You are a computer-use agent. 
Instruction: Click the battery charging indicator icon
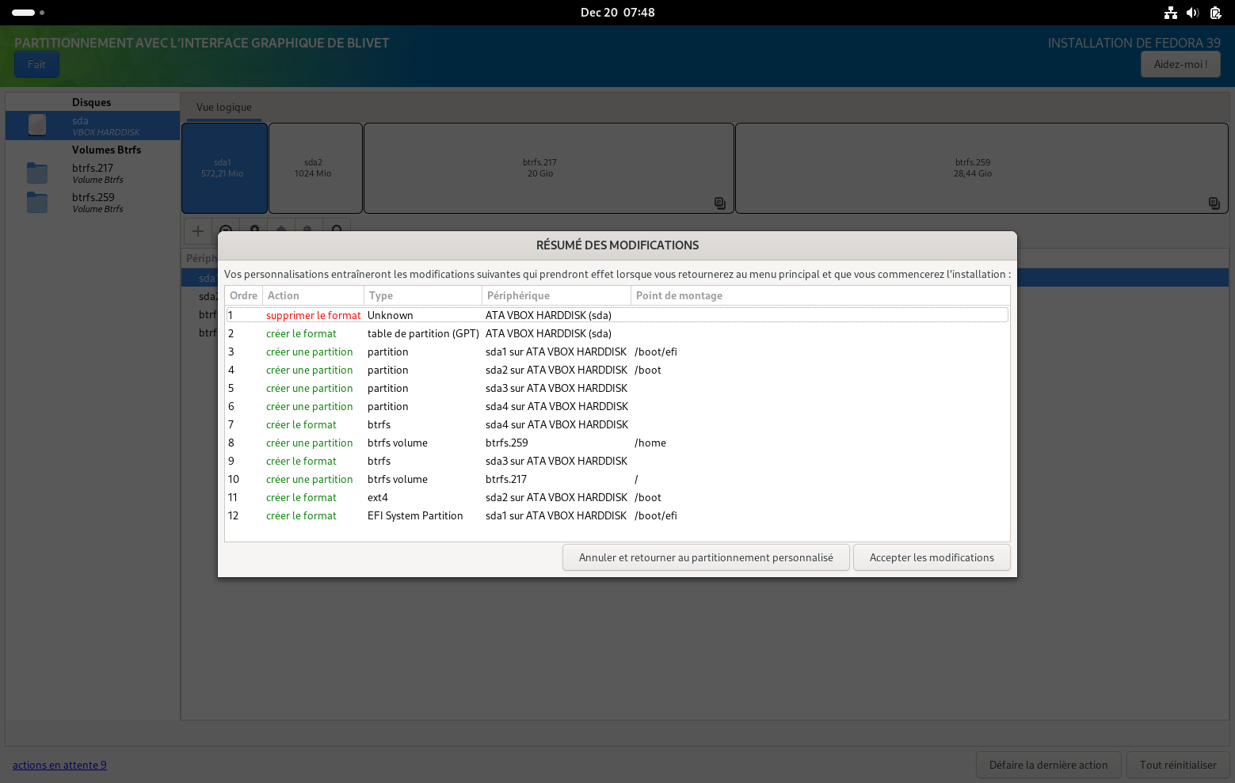click(x=1215, y=13)
